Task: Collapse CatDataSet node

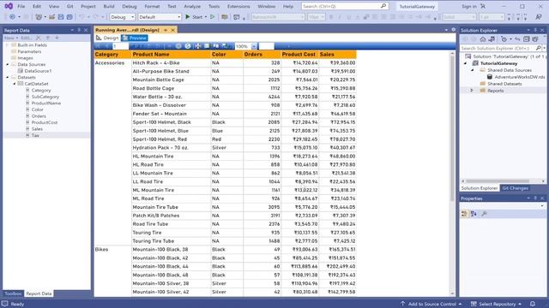Action: 15,84
